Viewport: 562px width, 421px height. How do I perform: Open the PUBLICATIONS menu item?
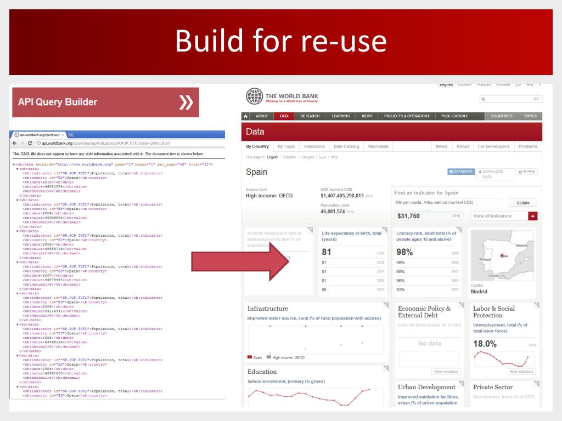(454, 116)
